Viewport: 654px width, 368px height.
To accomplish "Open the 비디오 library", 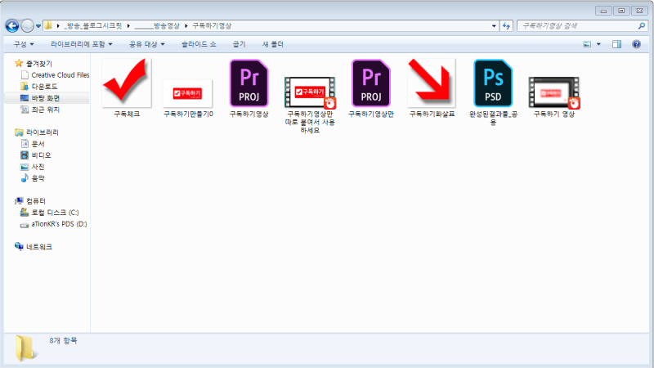I will click(36, 155).
